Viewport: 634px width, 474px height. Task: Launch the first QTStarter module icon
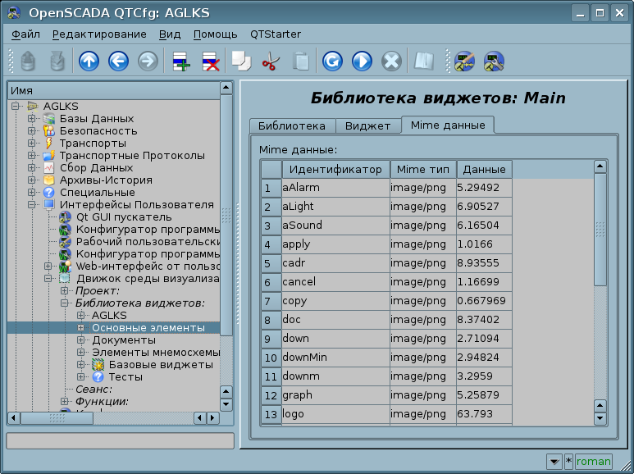(x=464, y=62)
